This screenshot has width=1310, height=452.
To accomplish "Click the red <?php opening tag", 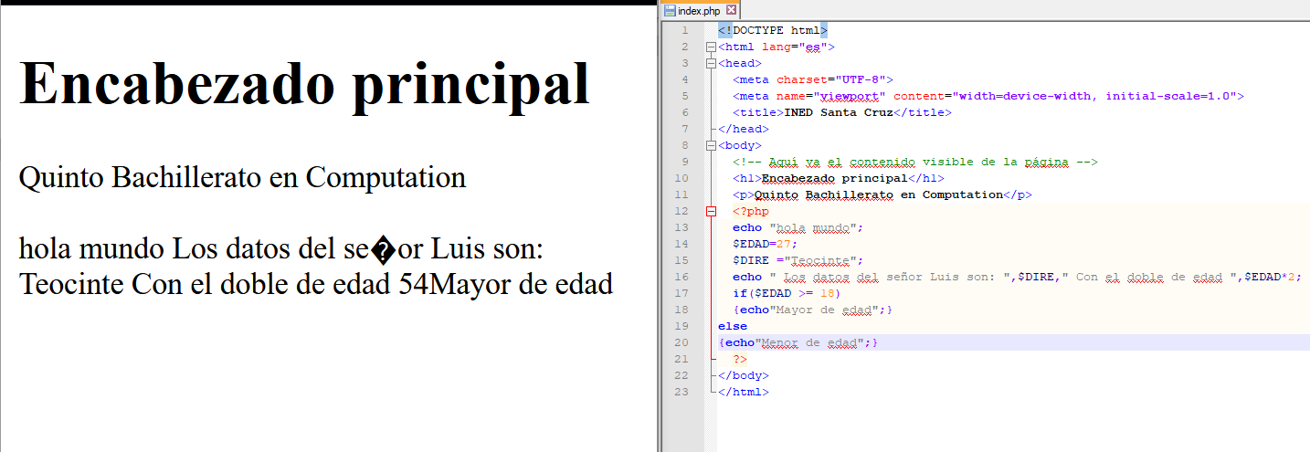I will pos(751,211).
